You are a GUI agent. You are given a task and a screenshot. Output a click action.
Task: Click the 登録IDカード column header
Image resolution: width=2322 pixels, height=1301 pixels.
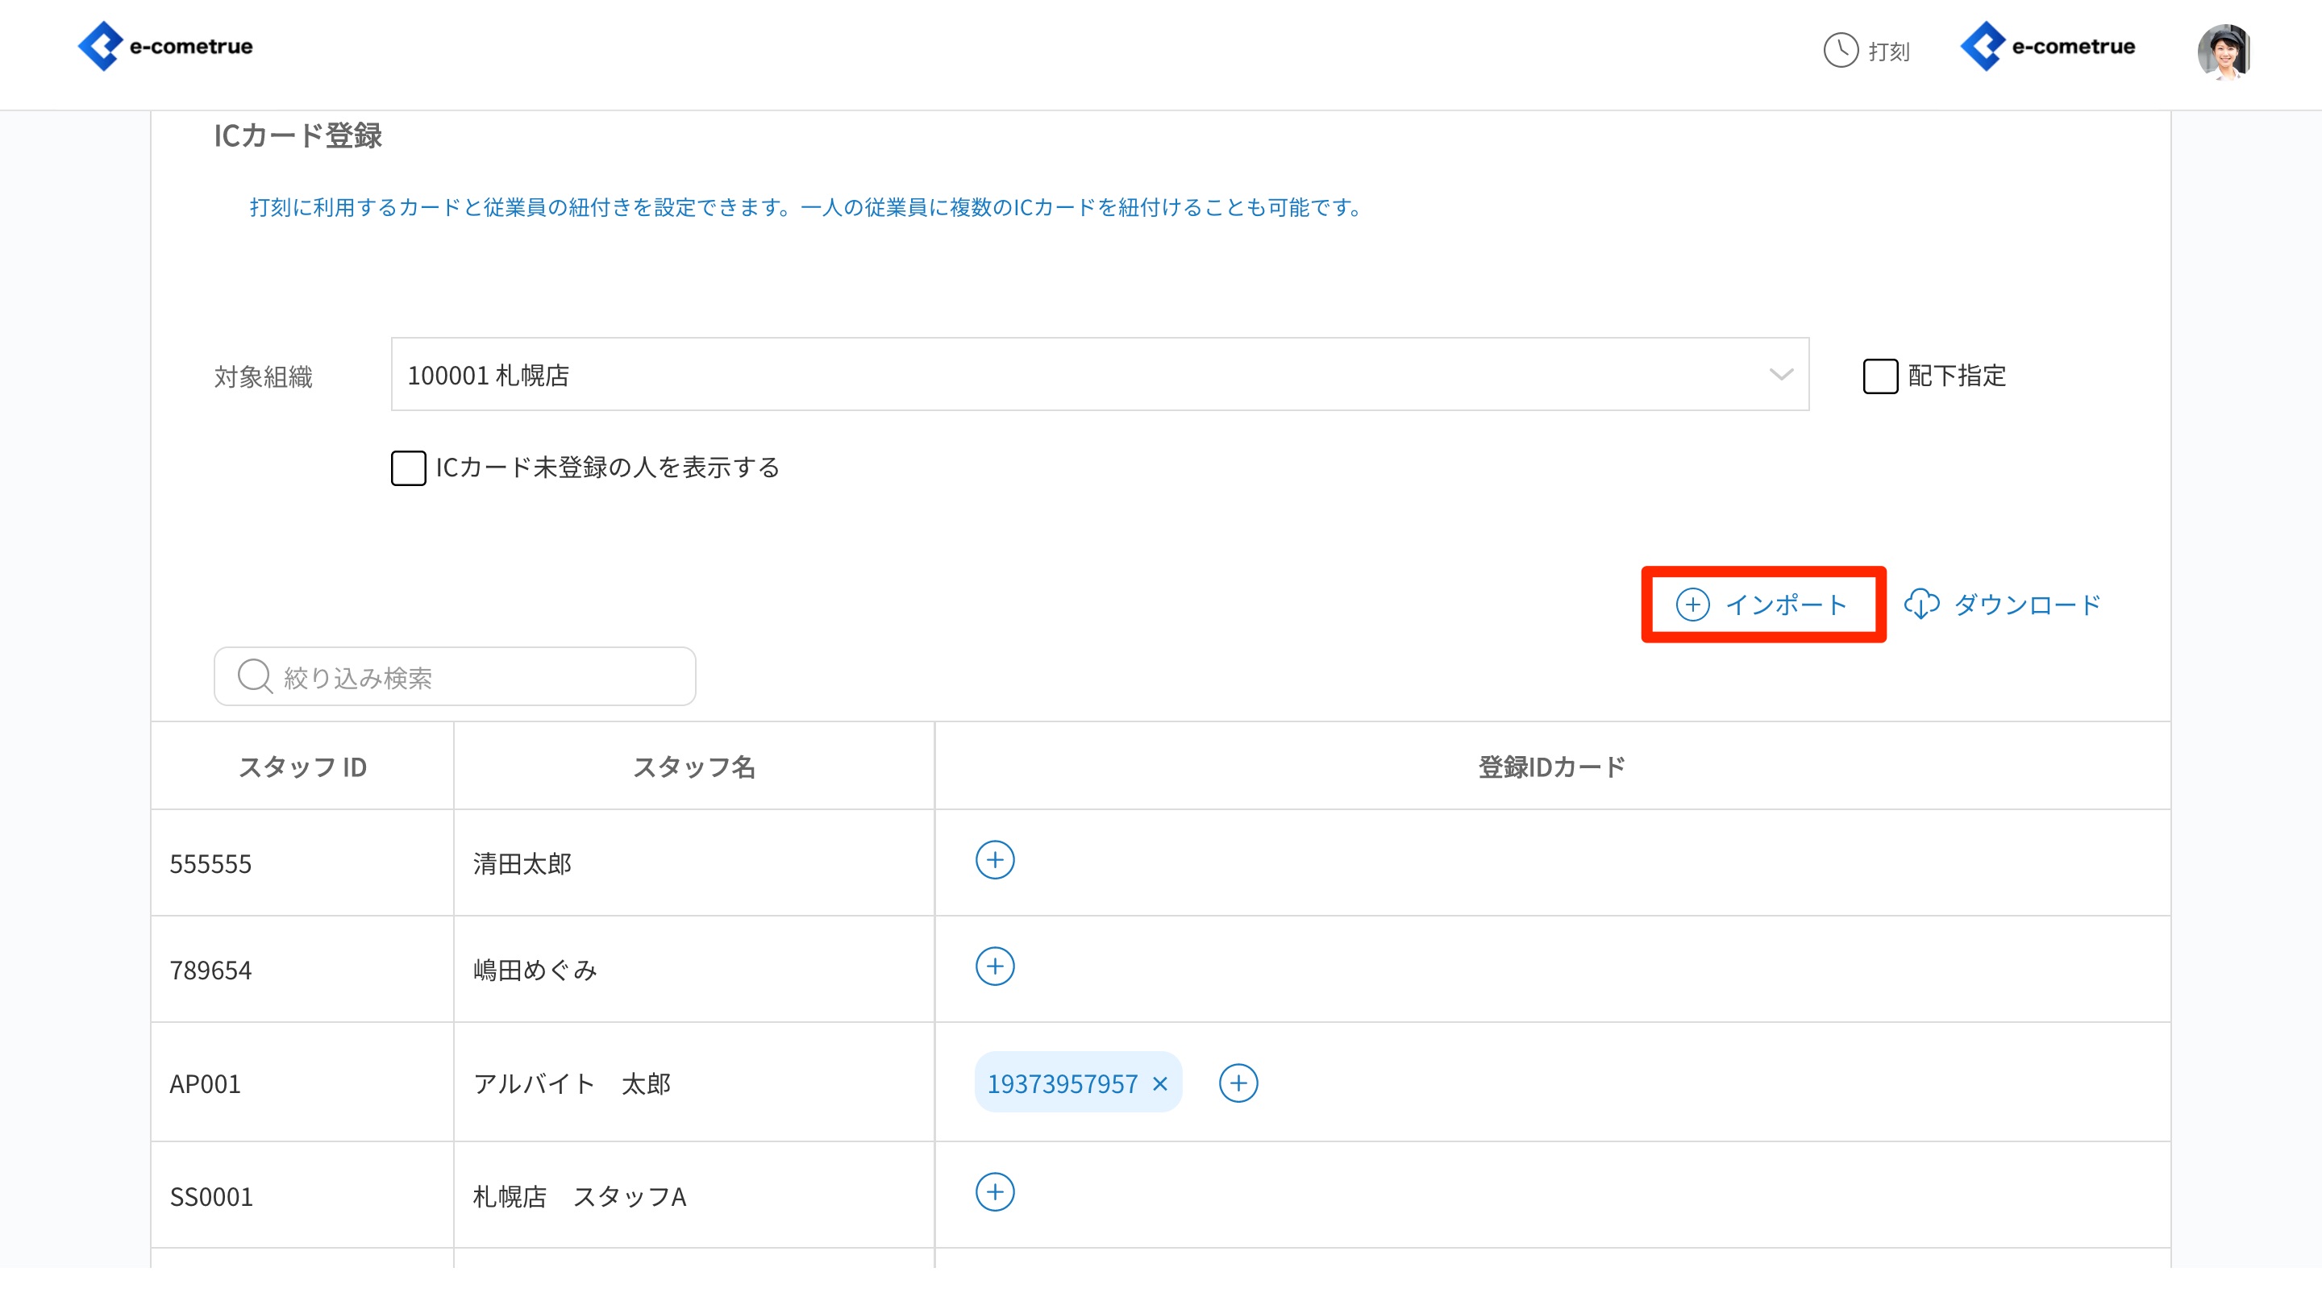1551,767
